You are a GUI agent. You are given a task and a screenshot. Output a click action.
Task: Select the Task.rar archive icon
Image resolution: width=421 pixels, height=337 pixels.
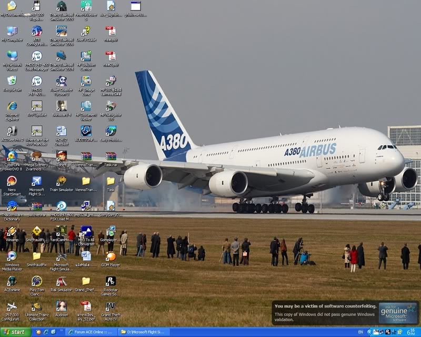tap(111, 159)
